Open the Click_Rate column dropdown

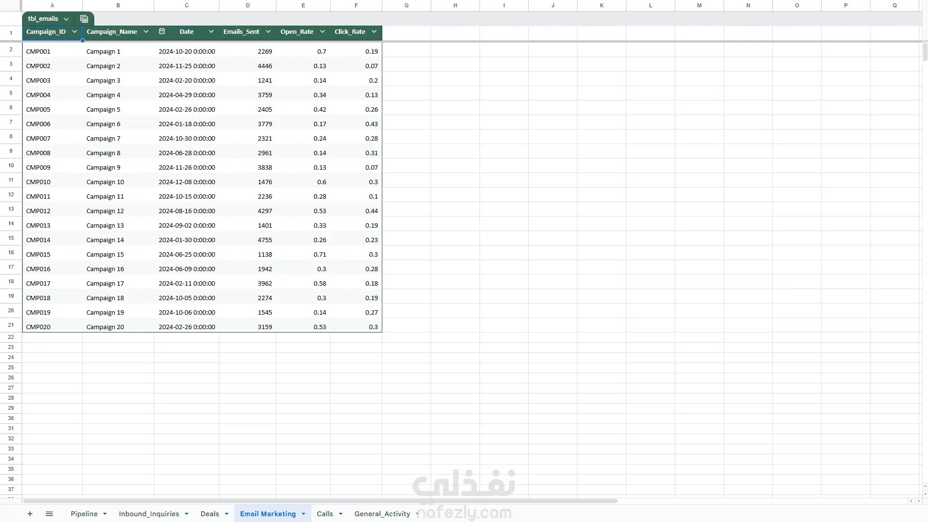[x=374, y=31]
